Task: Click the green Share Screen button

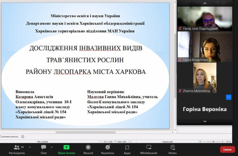Action: 67,149
